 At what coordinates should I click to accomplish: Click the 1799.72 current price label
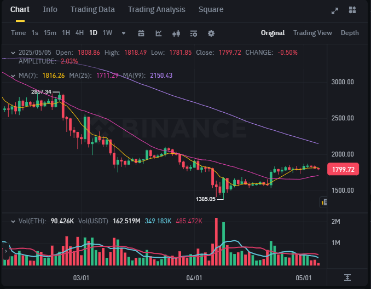[x=343, y=169]
